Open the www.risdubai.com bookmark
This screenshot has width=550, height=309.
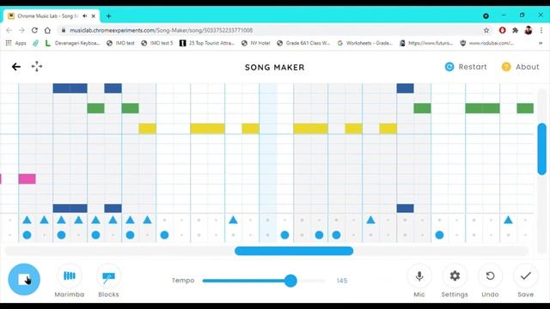pos(487,43)
